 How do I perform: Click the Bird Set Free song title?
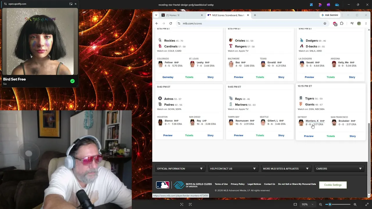point(15,79)
